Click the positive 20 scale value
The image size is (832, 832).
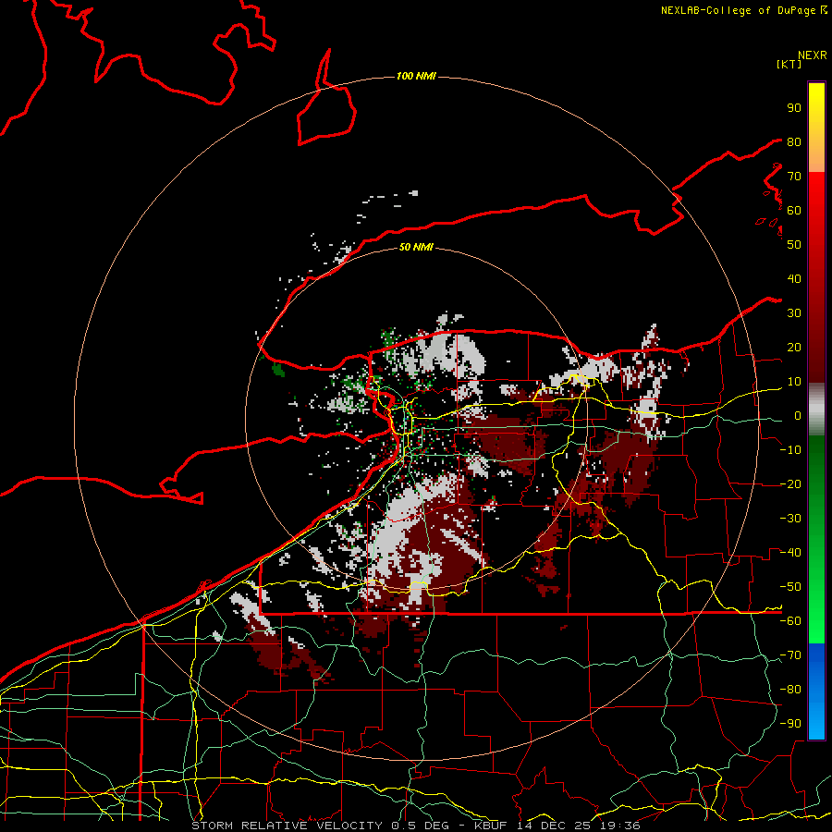click(794, 348)
